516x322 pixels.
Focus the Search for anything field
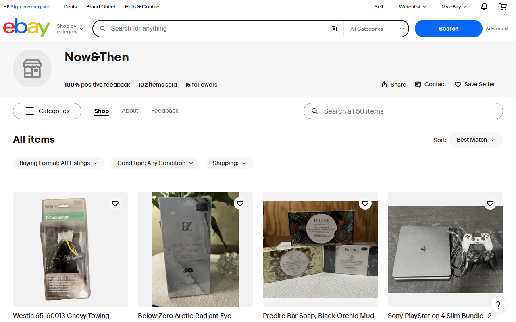click(218, 29)
